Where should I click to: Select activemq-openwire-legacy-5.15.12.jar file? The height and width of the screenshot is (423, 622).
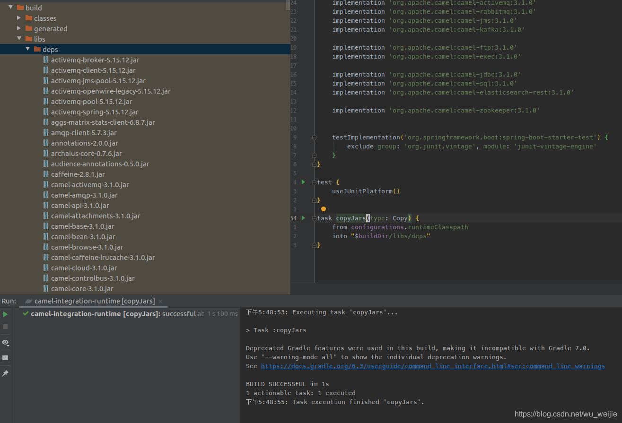click(x=111, y=91)
